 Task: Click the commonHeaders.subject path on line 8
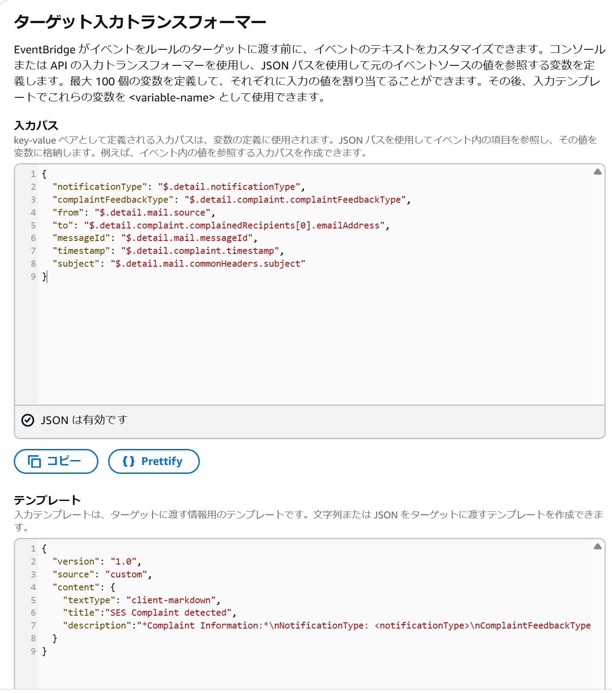click(x=208, y=264)
